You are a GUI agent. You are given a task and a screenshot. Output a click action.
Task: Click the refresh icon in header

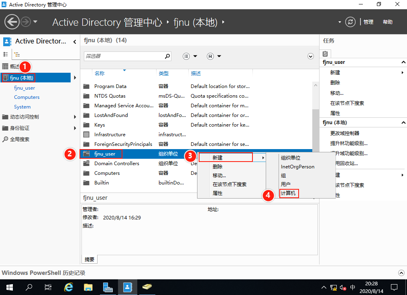[350, 22]
